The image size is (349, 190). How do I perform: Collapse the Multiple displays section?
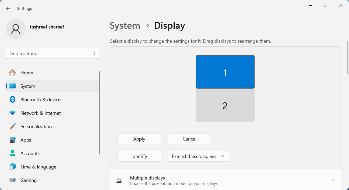[333, 180]
